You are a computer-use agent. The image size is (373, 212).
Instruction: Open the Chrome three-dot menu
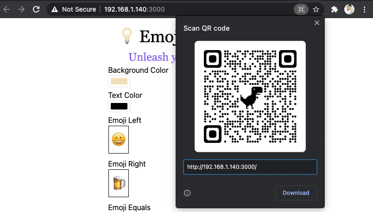[x=364, y=9]
